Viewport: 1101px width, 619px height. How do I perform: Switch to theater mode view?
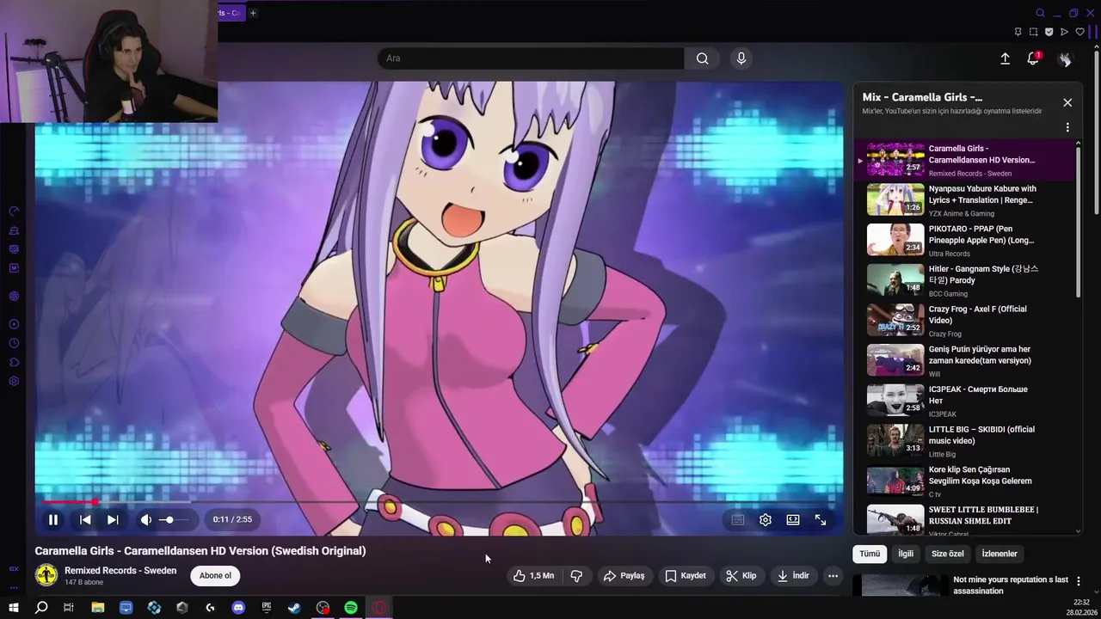(793, 519)
